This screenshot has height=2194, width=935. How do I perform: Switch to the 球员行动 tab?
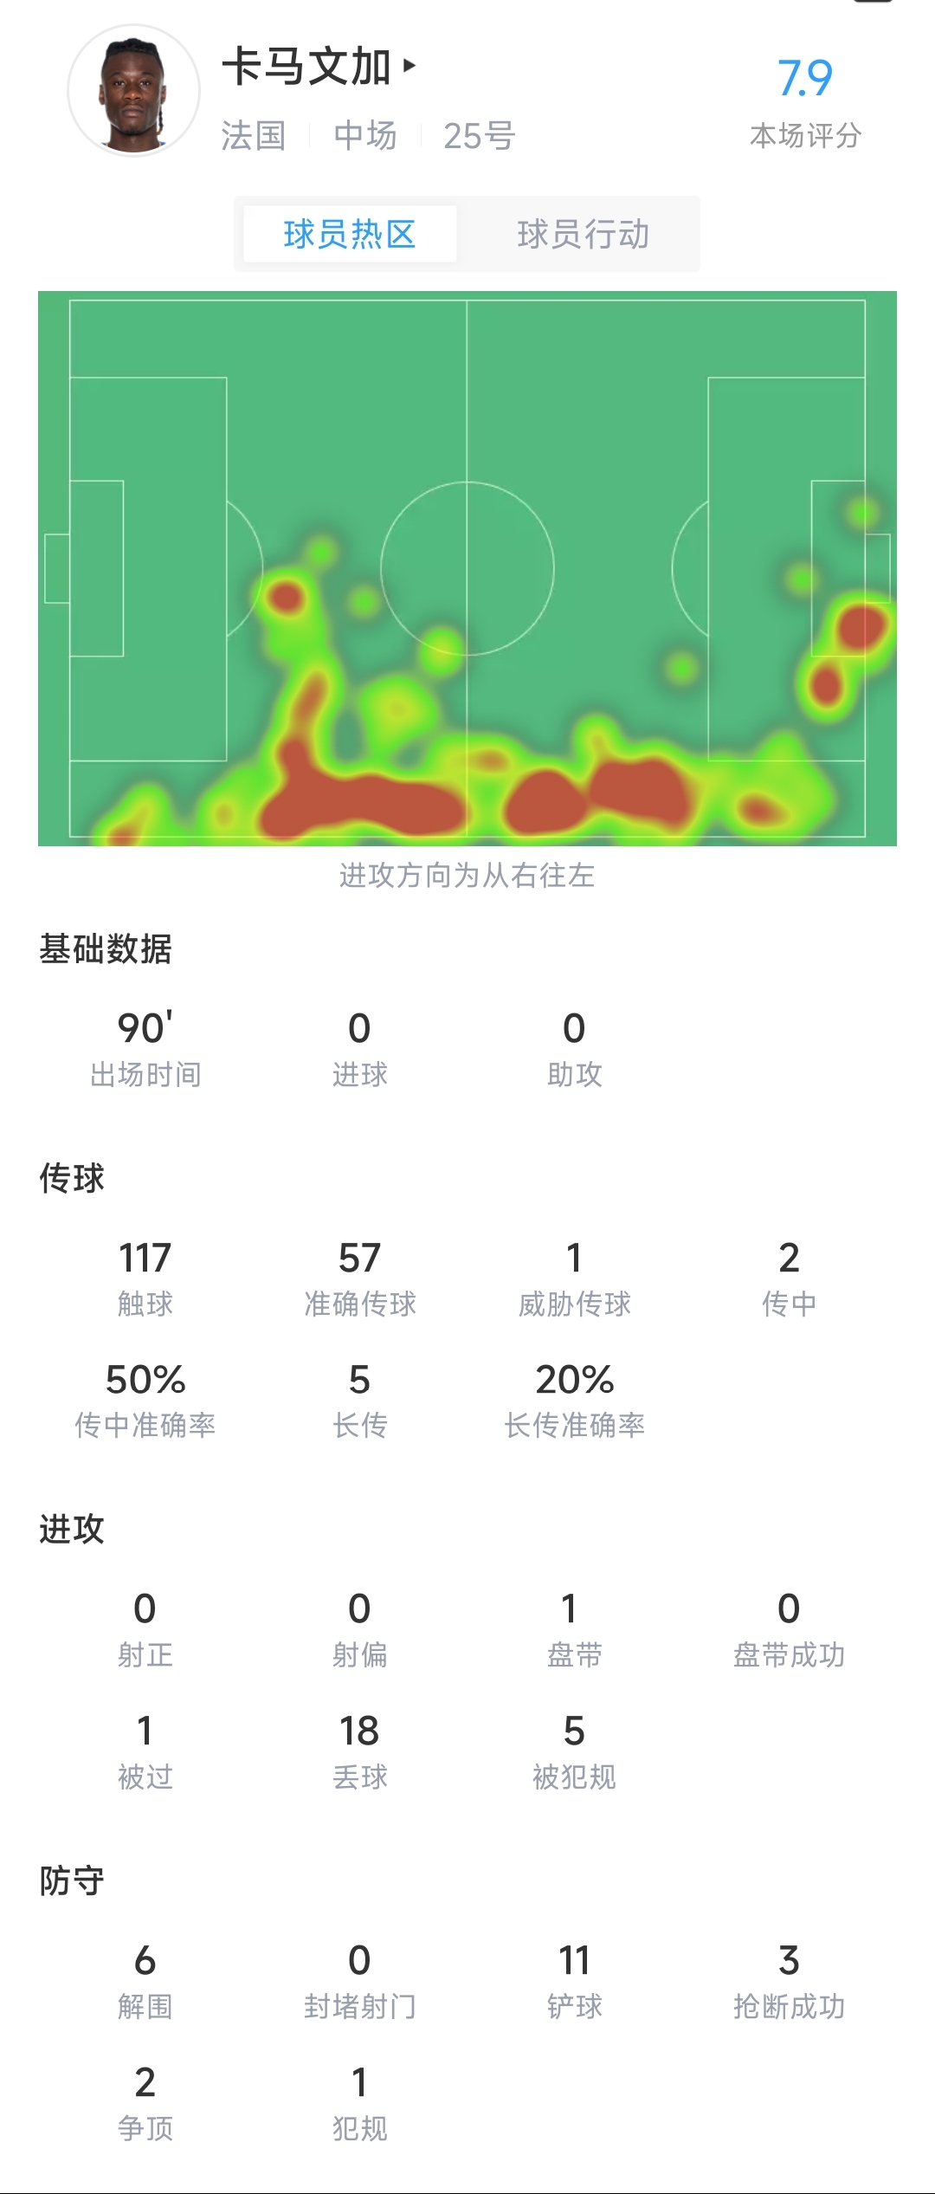click(x=584, y=234)
